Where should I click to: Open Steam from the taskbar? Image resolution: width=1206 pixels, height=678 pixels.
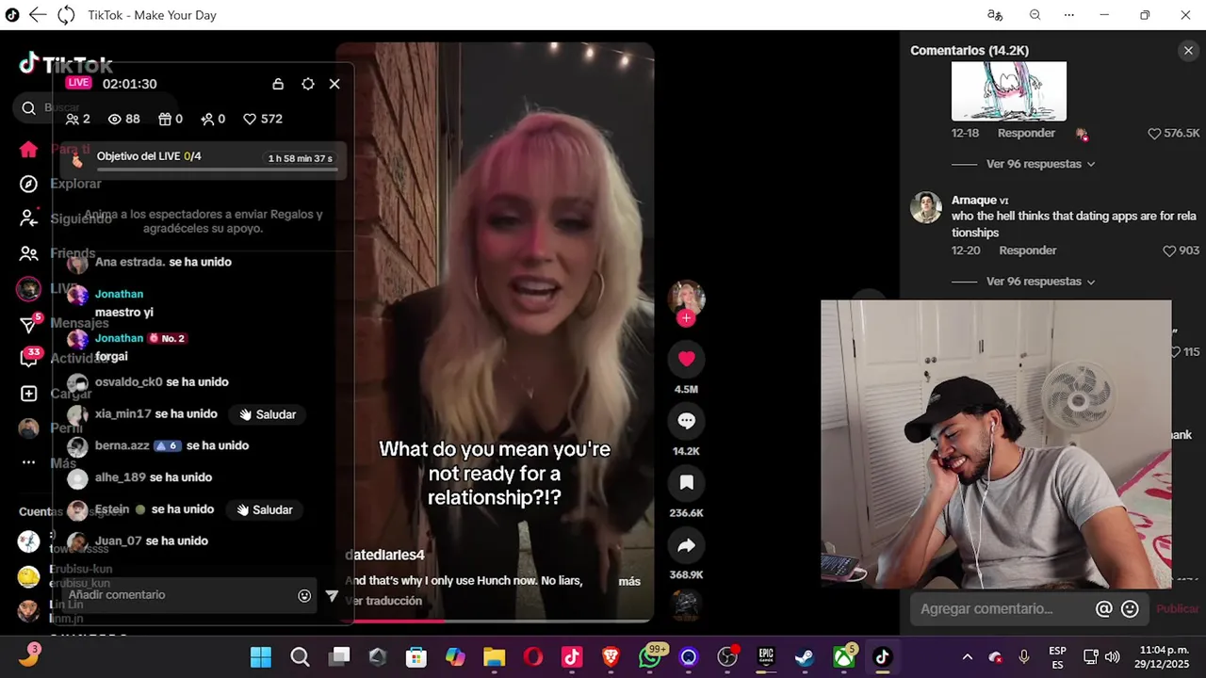pos(805,657)
